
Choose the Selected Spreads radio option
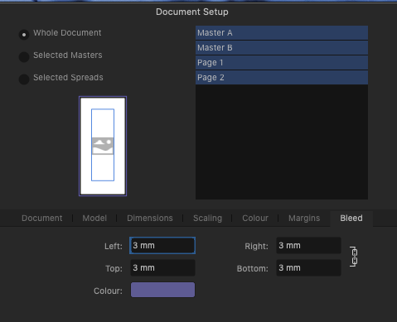(24, 79)
